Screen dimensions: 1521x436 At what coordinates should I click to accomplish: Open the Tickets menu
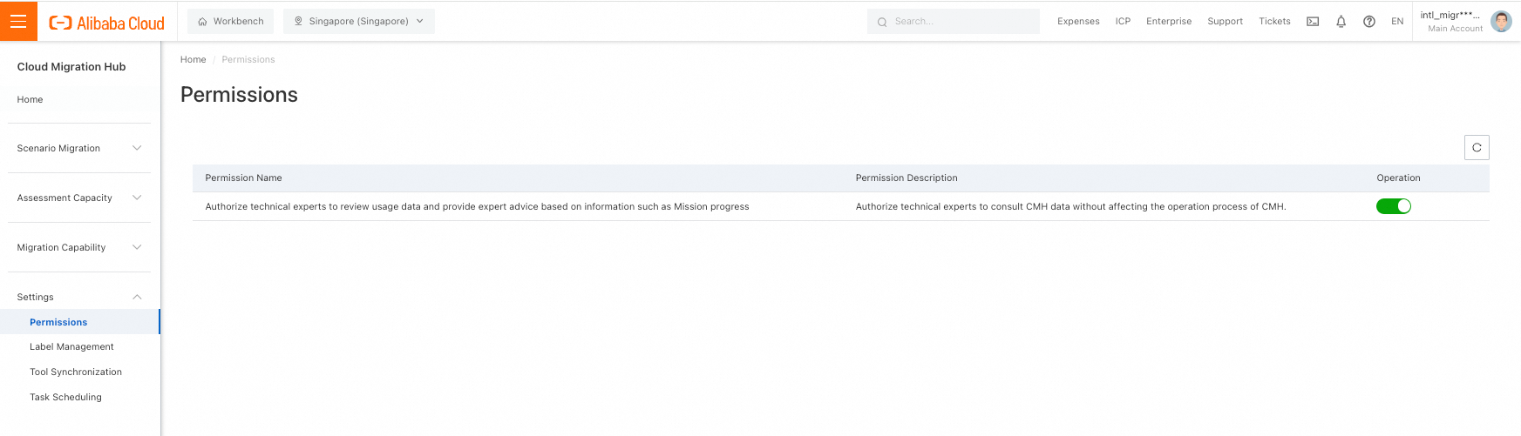(1274, 22)
